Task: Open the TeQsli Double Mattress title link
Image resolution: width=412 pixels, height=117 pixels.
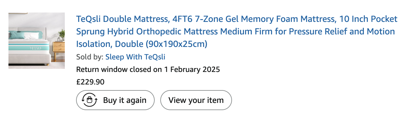Action: tap(237, 32)
